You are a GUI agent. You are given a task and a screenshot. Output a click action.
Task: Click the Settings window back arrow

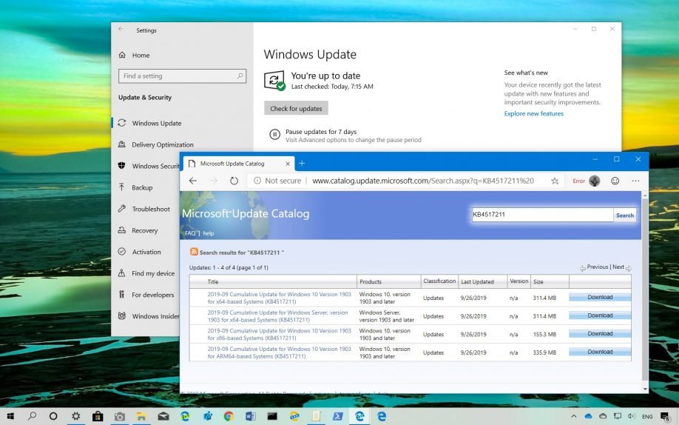coord(121,29)
